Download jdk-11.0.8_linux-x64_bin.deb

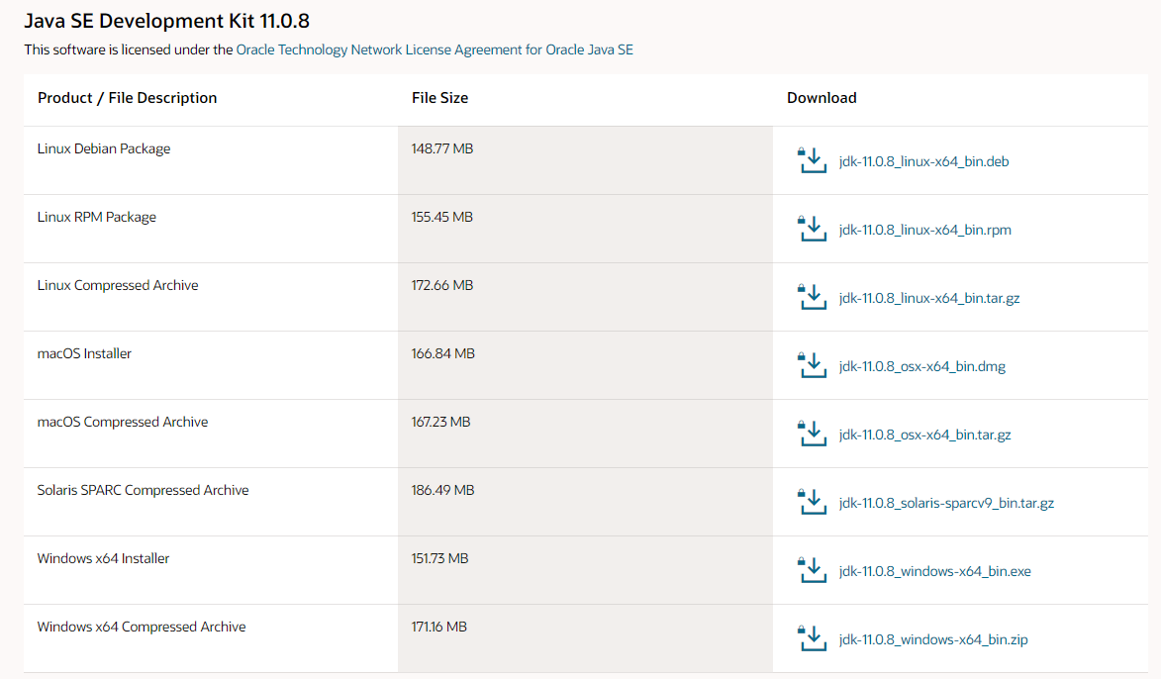tap(923, 161)
